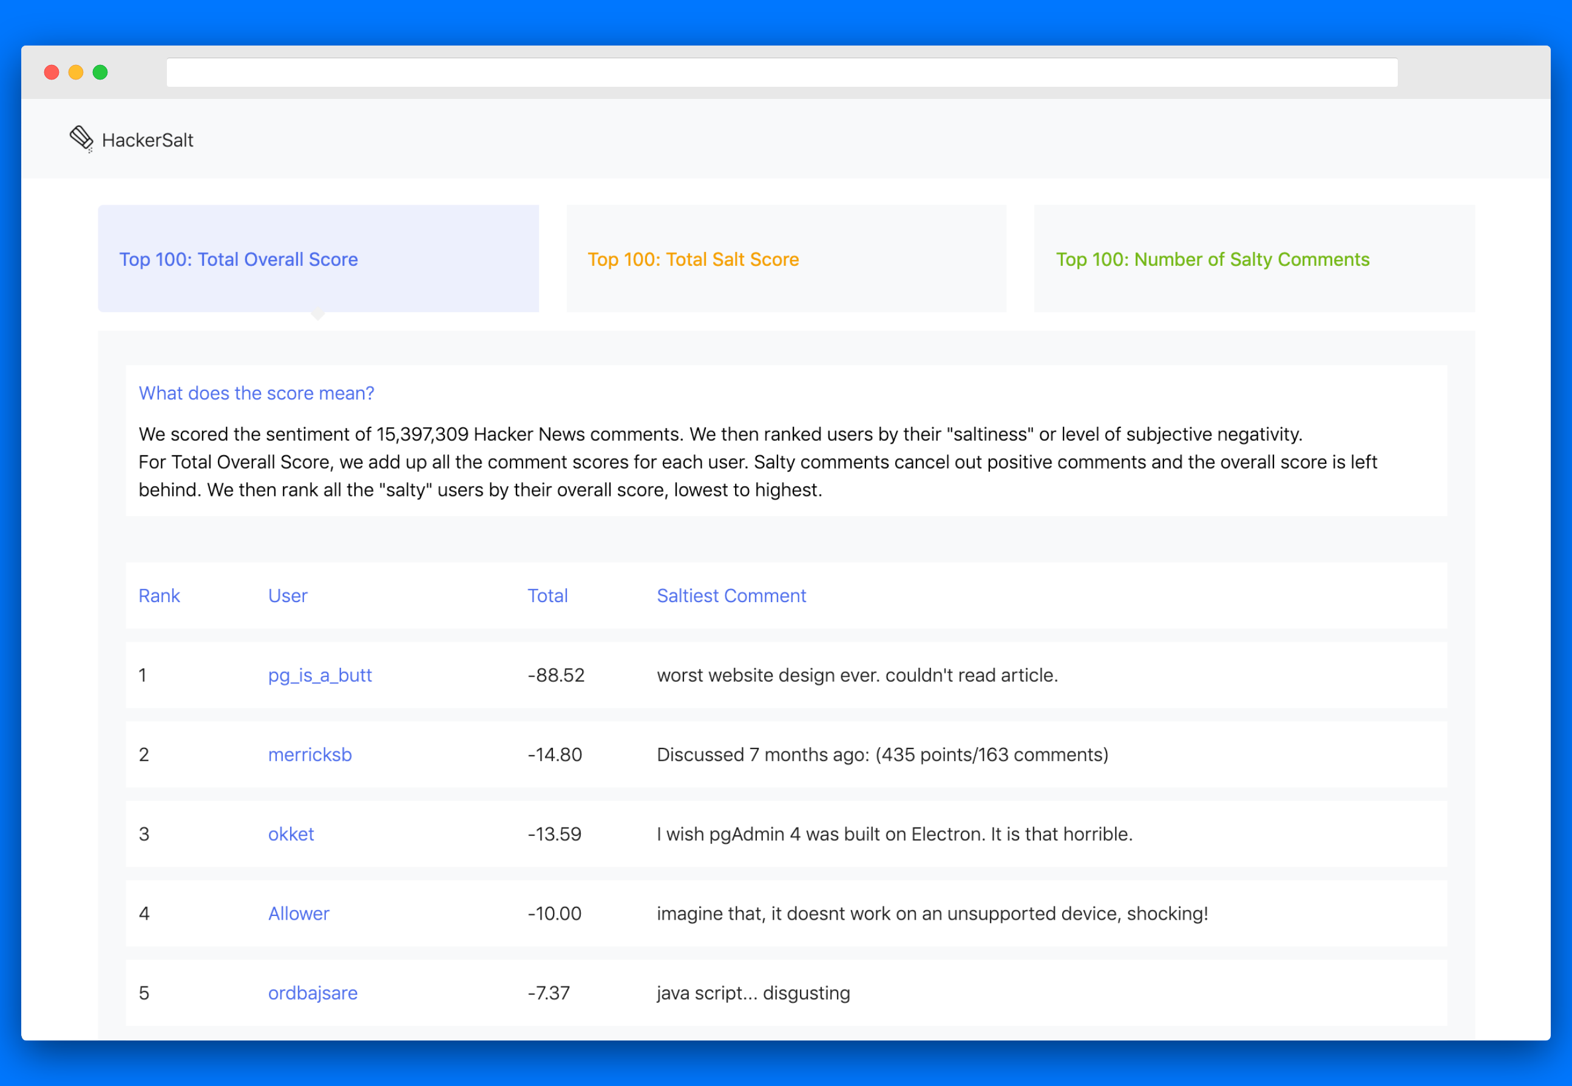Click the HackerSalt salt shaker logo icon
Screen dimensions: 1572x1086
point(81,139)
